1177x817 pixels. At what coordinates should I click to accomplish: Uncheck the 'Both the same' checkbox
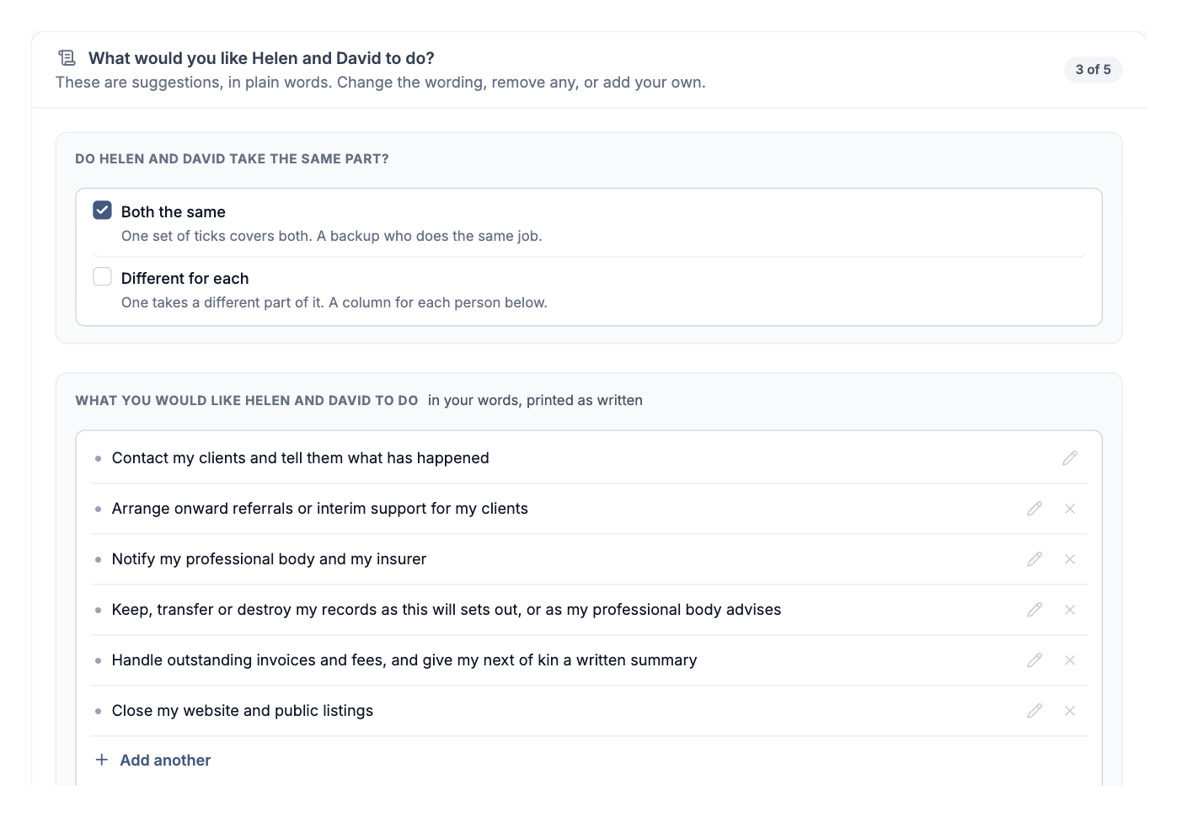pyautogui.click(x=102, y=210)
